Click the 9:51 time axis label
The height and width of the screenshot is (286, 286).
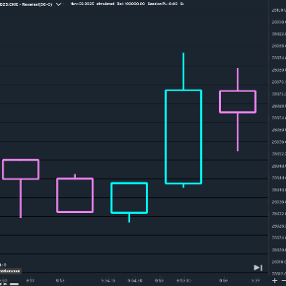(x=30, y=281)
